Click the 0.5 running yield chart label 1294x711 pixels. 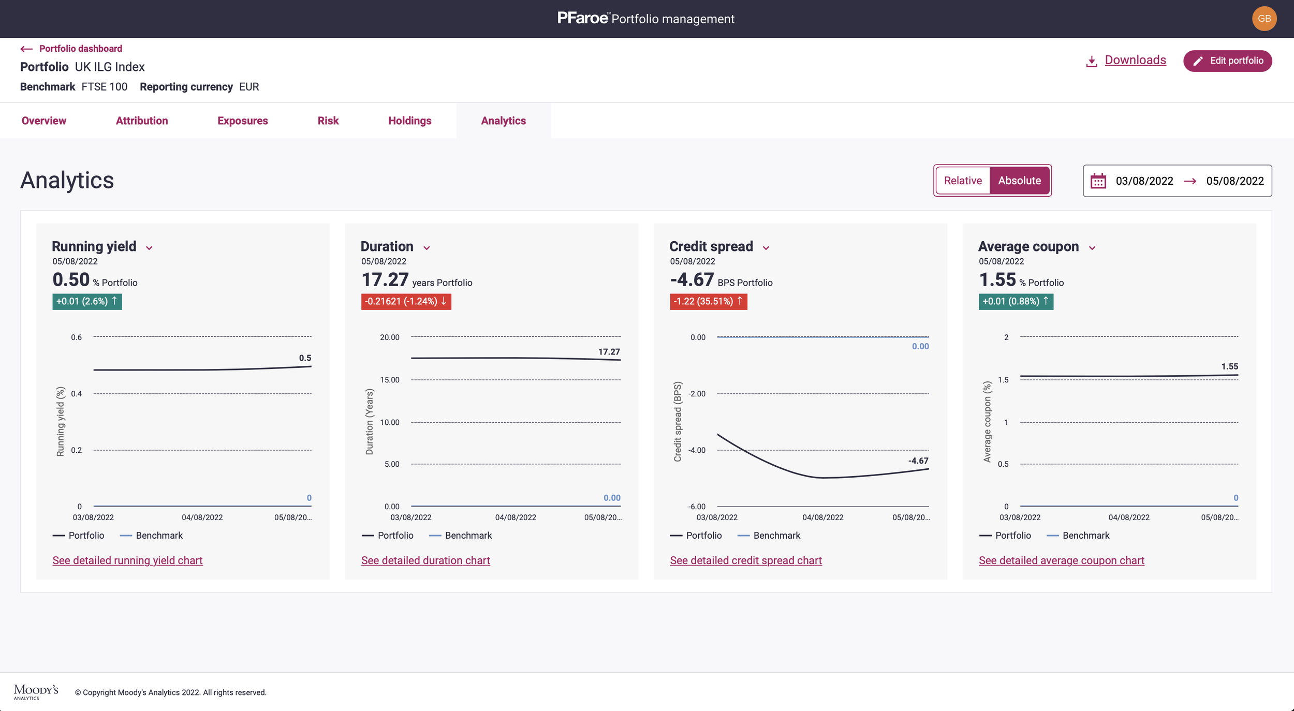coord(305,358)
